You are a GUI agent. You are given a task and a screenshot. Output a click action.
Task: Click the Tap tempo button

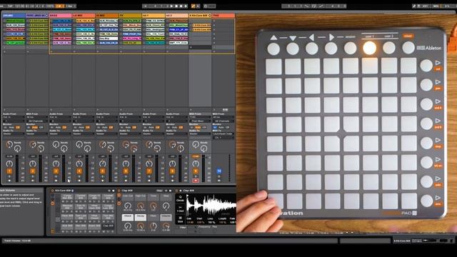click(10, 6)
